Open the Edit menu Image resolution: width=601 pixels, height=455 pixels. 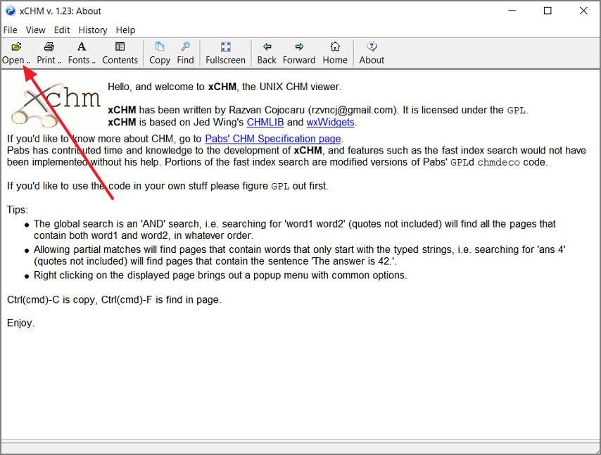click(x=62, y=30)
